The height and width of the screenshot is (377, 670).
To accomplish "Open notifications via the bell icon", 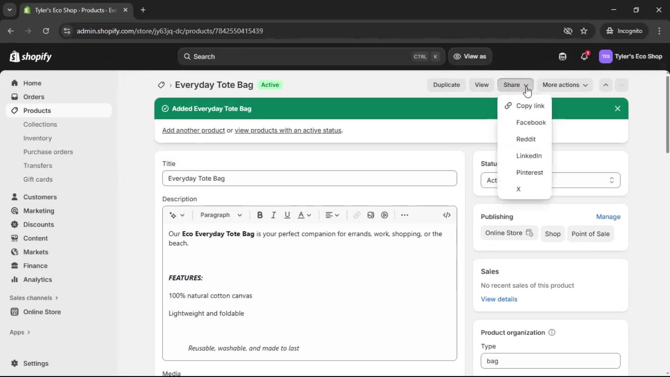I will coord(584,56).
